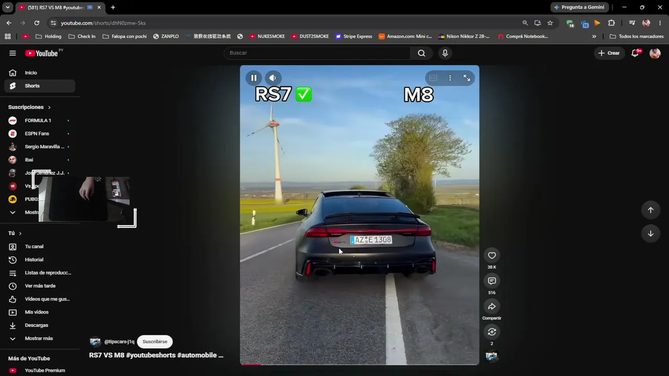
Task: Open the more options menu on the Short
Action: tap(450, 78)
